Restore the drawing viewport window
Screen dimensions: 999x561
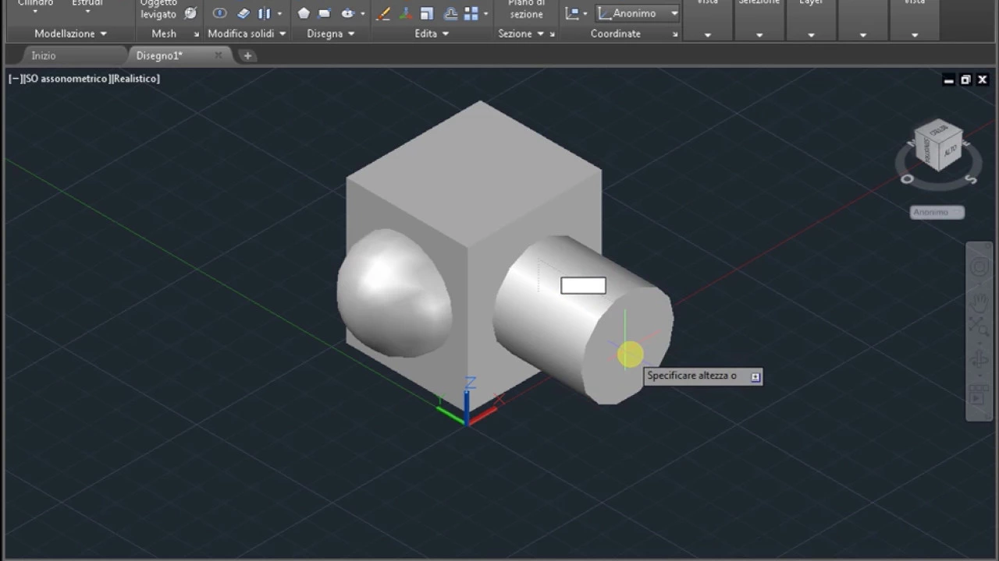(x=965, y=79)
